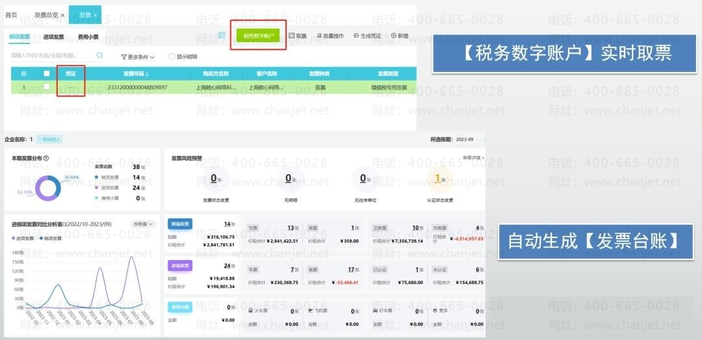Open the 按数量 chart dropdown
This screenshot has width=702, height=340.
coord(144,224)
